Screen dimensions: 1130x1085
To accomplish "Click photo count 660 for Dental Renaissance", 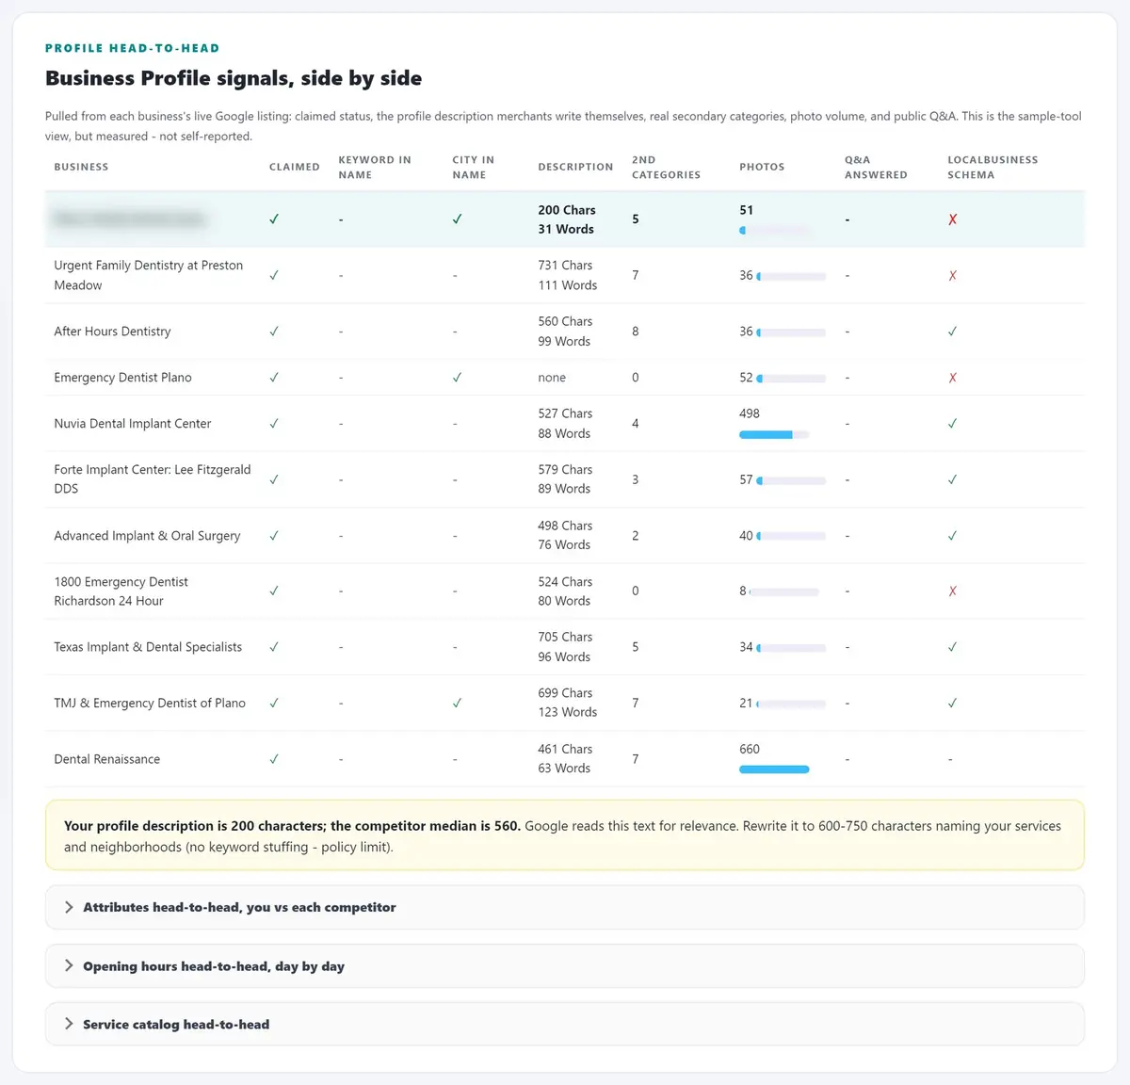I will tap(750, 749).
